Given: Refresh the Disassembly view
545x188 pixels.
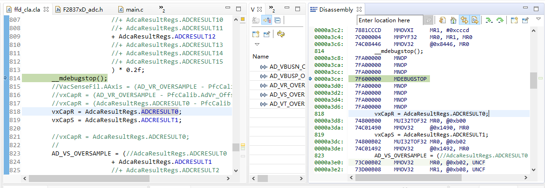Looking at the screenshot, I should [x=442, y=20].
